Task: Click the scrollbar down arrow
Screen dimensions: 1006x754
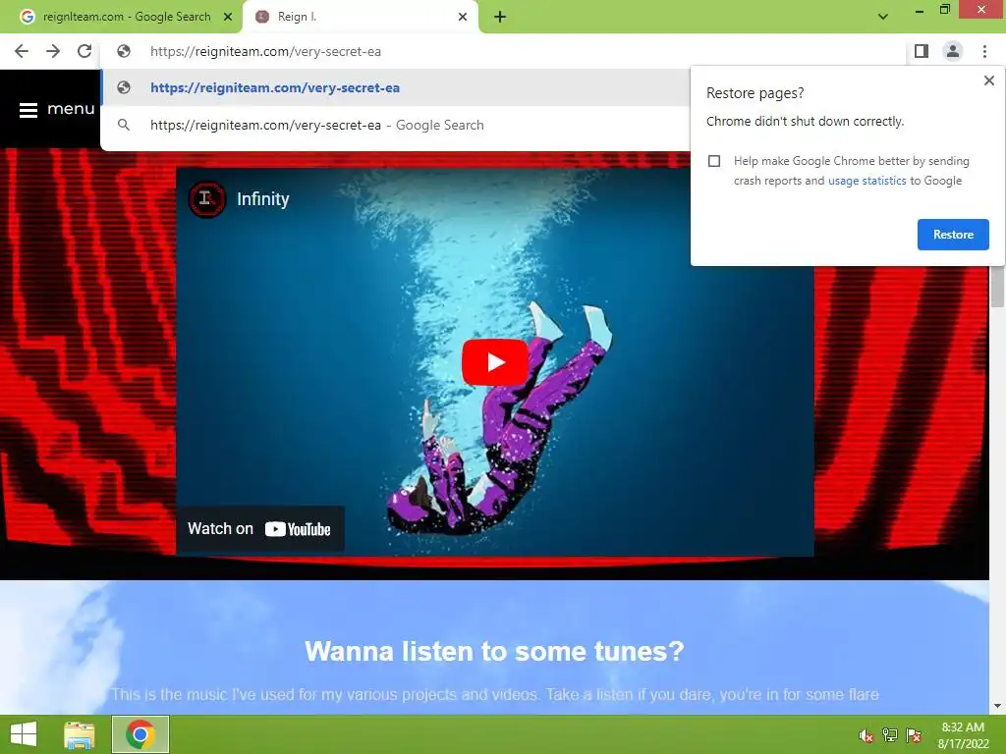Action: point(997,707)
